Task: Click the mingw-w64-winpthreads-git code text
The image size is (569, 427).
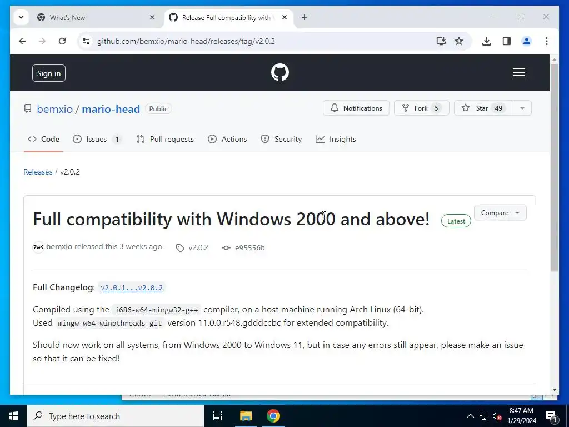Action: click(x=110, y=323)
